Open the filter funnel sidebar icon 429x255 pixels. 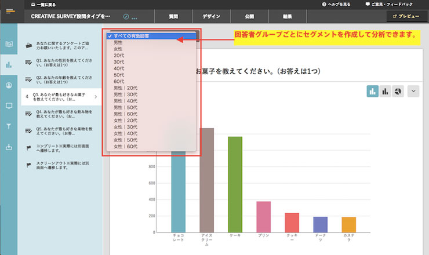9,126
